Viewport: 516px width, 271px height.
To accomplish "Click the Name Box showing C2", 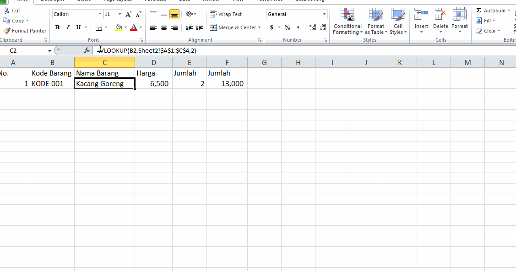I will point(23,50).
